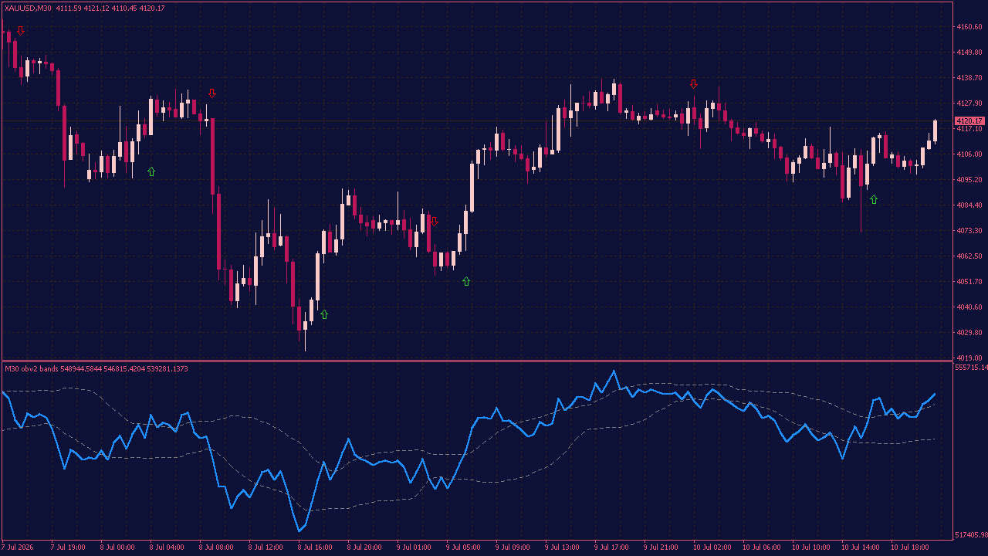Click the 4106.00 price scale label
This screenshot has height=556, width=988.
(969, 154)
